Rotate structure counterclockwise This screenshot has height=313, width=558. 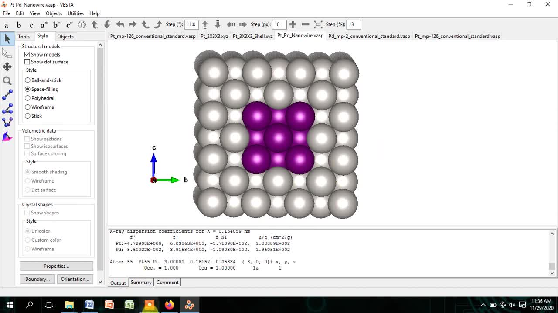click(x=145, y=25)
